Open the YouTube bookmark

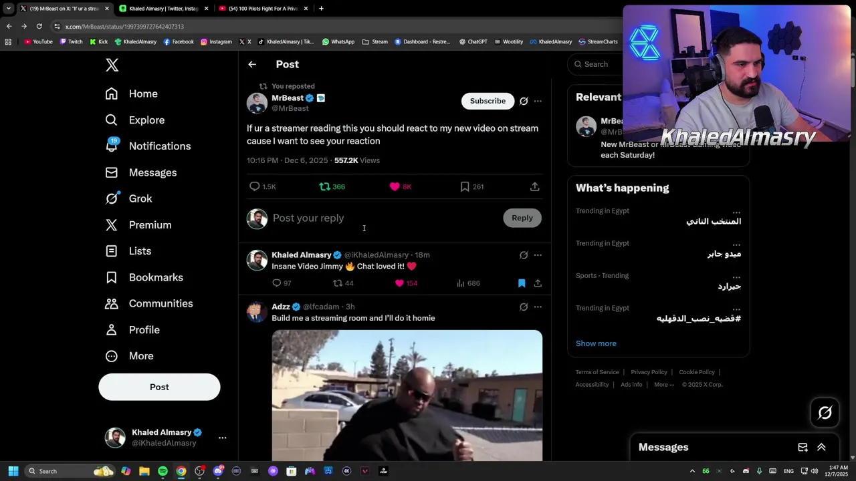[x=38, y=41]
